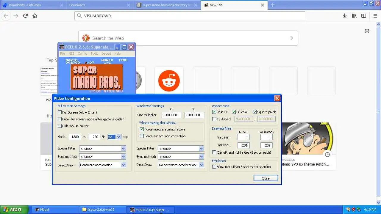The image size is (381, 214).
Task: Enable the TV Aspect checkbox
Action: coord(214,119)
